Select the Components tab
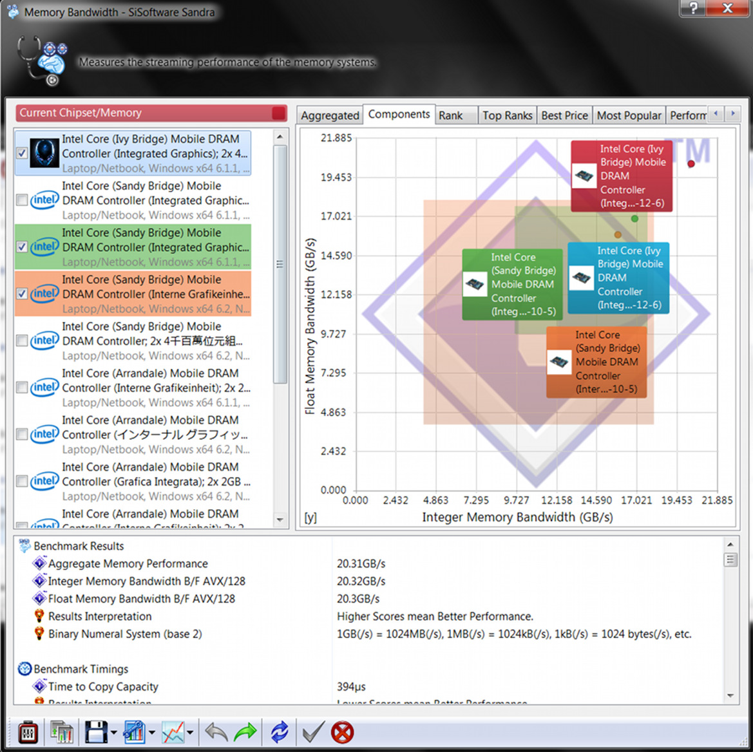This screenshot has width=753, height=752. (399, 114)
